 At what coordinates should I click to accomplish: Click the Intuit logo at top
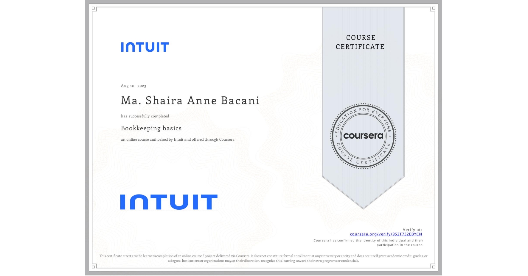(145, 46)
